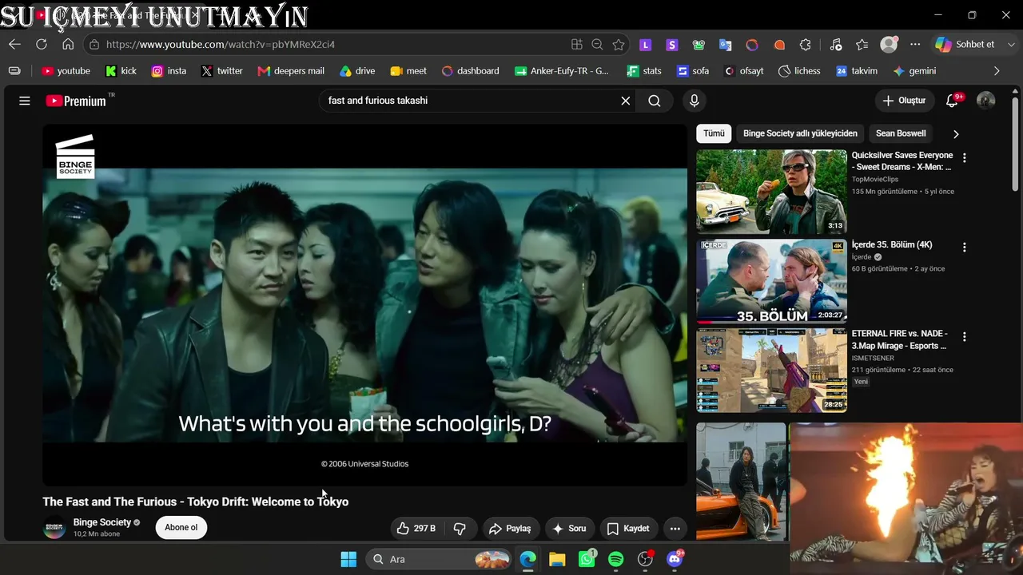Show more filter chips with the arrow
This screenshot has height=575, width=1023.
[x=956, y=134]
